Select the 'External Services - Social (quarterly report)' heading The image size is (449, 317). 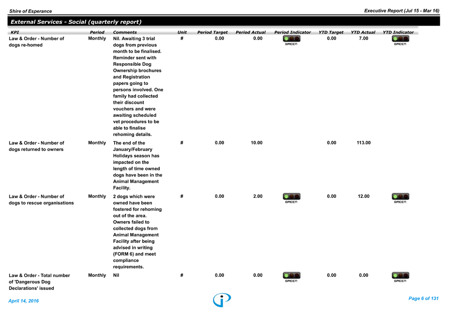(x=76, y=22)
